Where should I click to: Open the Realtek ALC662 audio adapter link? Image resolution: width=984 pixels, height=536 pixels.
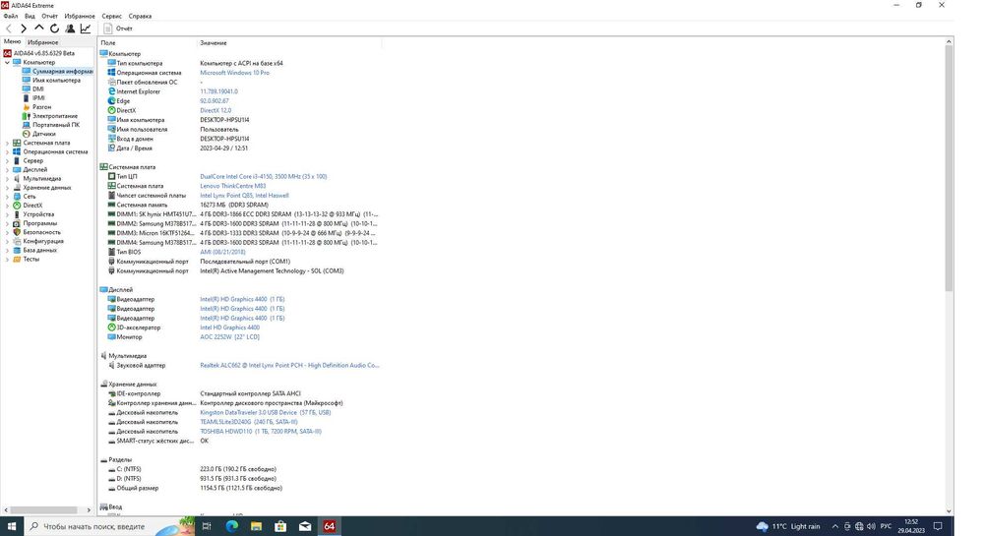coord(290,366)
